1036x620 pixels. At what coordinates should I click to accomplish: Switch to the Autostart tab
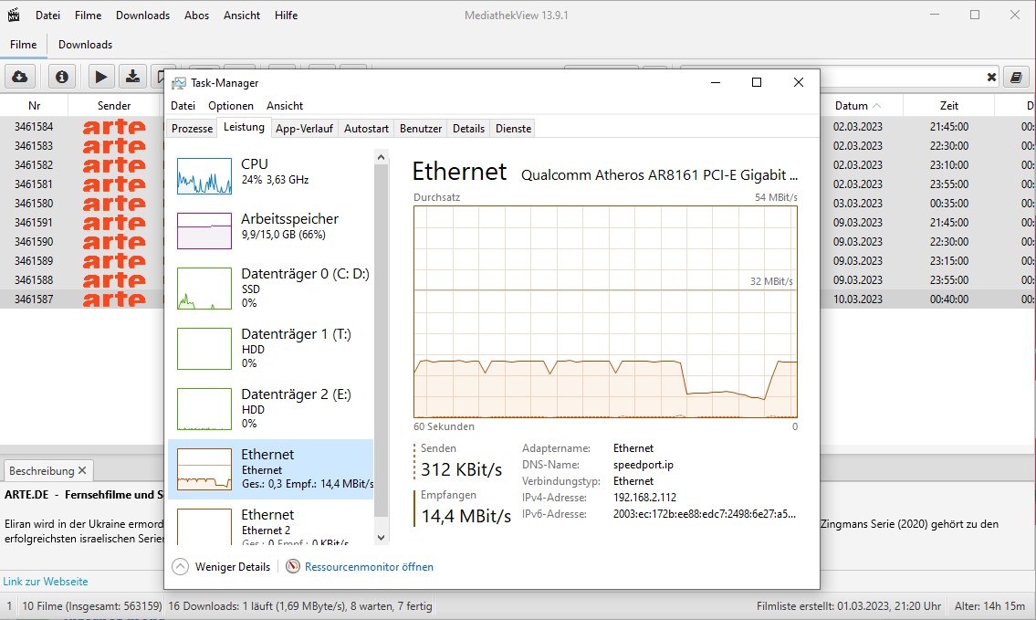pyautogui.click(x=366, y=129)
